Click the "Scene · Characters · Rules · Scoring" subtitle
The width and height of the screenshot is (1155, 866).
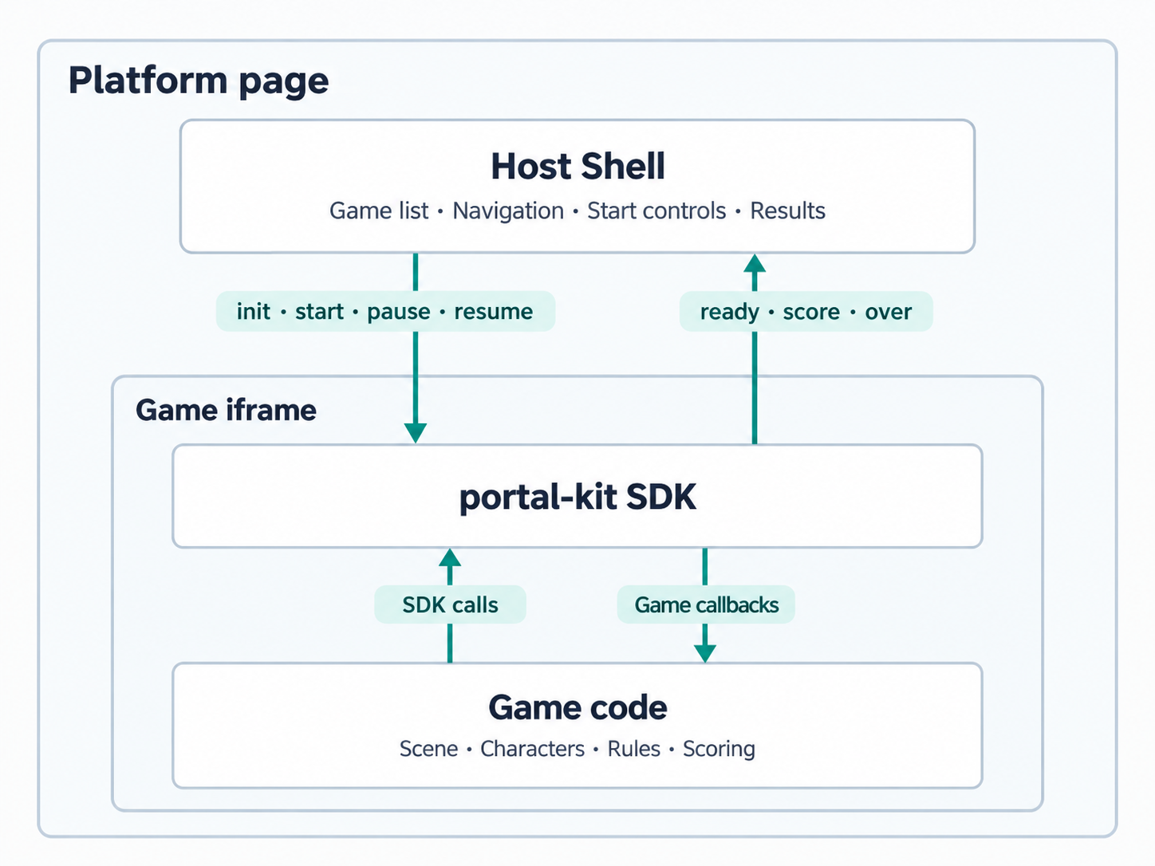pos(577,749)
